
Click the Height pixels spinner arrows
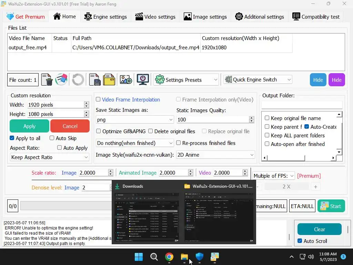click(x=87, y=114)
